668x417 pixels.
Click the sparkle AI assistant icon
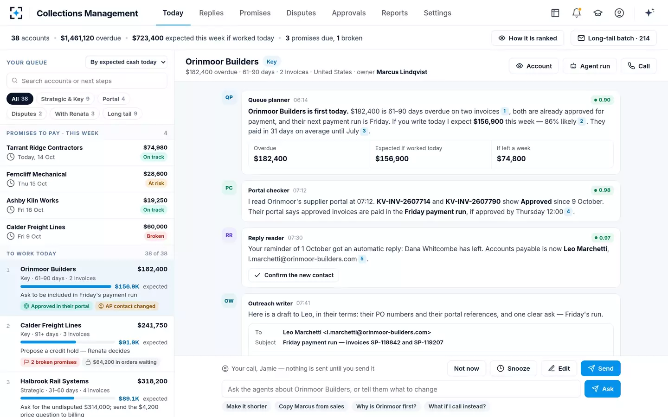[x=649, y=13]
